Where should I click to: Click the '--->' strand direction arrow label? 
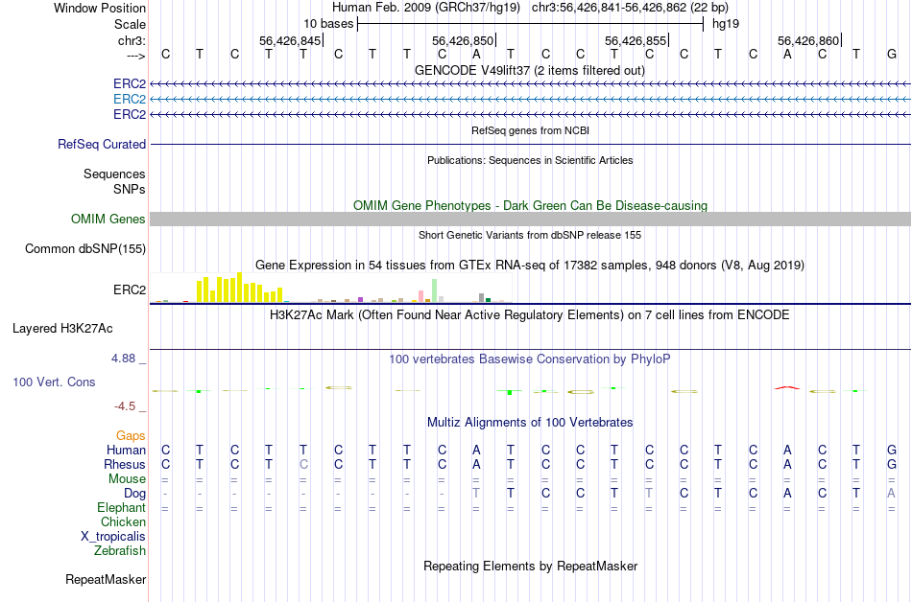point(135,56)
